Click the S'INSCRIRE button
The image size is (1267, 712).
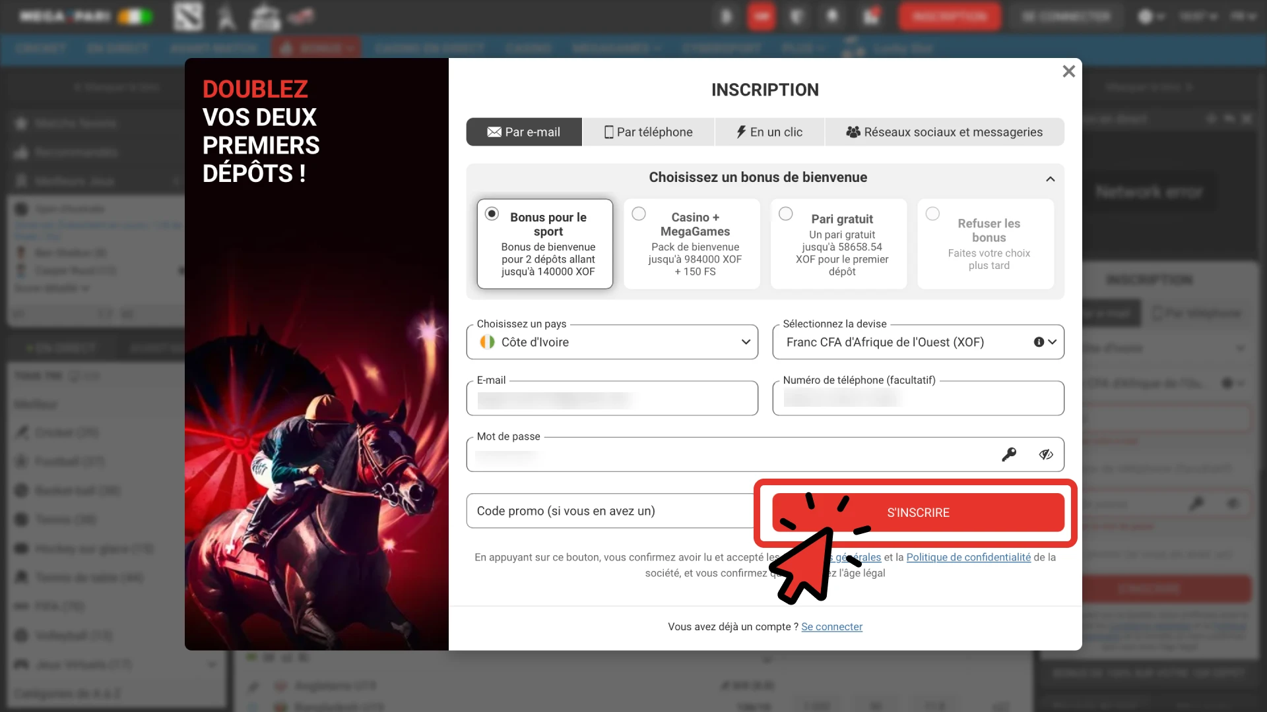tap(918, 512)
